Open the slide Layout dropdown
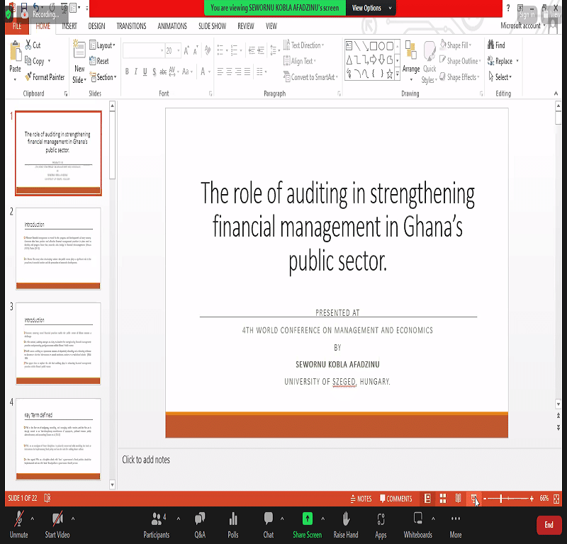Viewport: 567px width, 544px height. tap(103, 45)
